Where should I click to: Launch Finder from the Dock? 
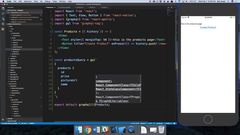click(79, 130)
